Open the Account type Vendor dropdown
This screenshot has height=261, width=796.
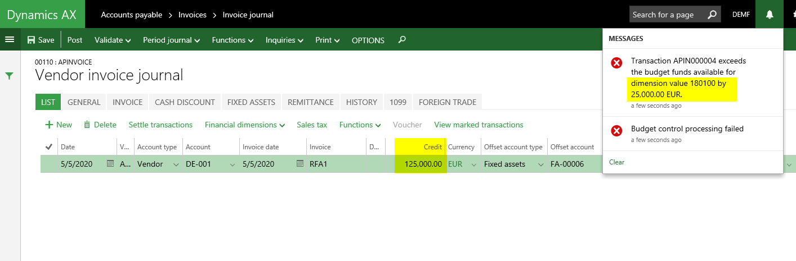(176, 164)
